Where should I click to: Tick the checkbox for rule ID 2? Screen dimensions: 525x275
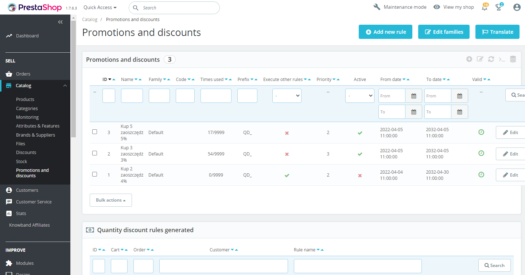(95, 153)
